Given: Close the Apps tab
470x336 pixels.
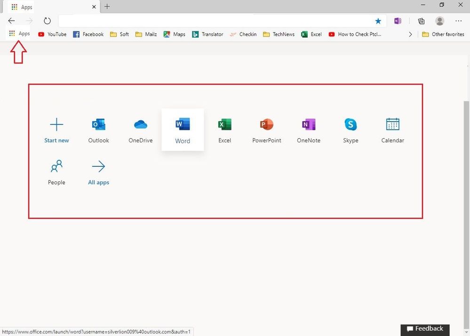Looking at the screenshot, I should (x=94, y=7).
